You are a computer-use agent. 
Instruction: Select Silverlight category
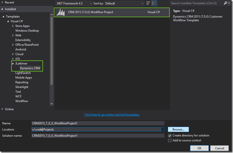point(22,87)
